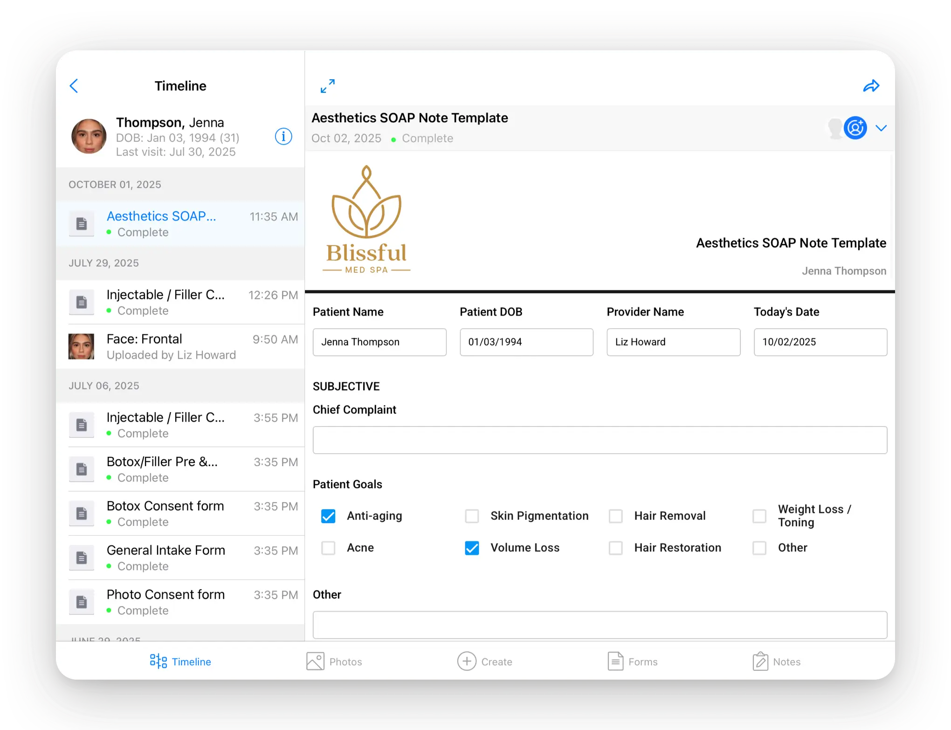This screenshot has width=951, height=730.
Task: Edit the Patient Name field
Action: click(x=379, y=342)
